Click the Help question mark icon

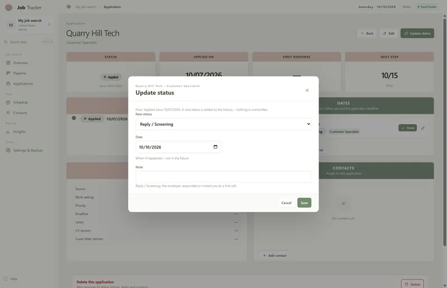pyautogui.click(x=6, y=279)
